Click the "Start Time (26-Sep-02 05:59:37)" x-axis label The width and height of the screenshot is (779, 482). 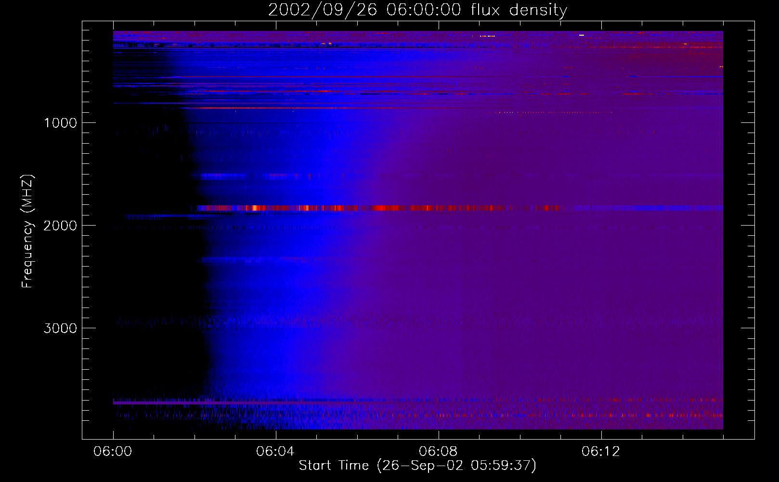coord(417,466)
